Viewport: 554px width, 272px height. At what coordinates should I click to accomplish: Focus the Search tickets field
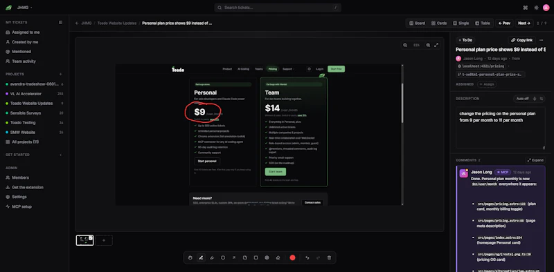pyautogui.click(x=278, y=8)
